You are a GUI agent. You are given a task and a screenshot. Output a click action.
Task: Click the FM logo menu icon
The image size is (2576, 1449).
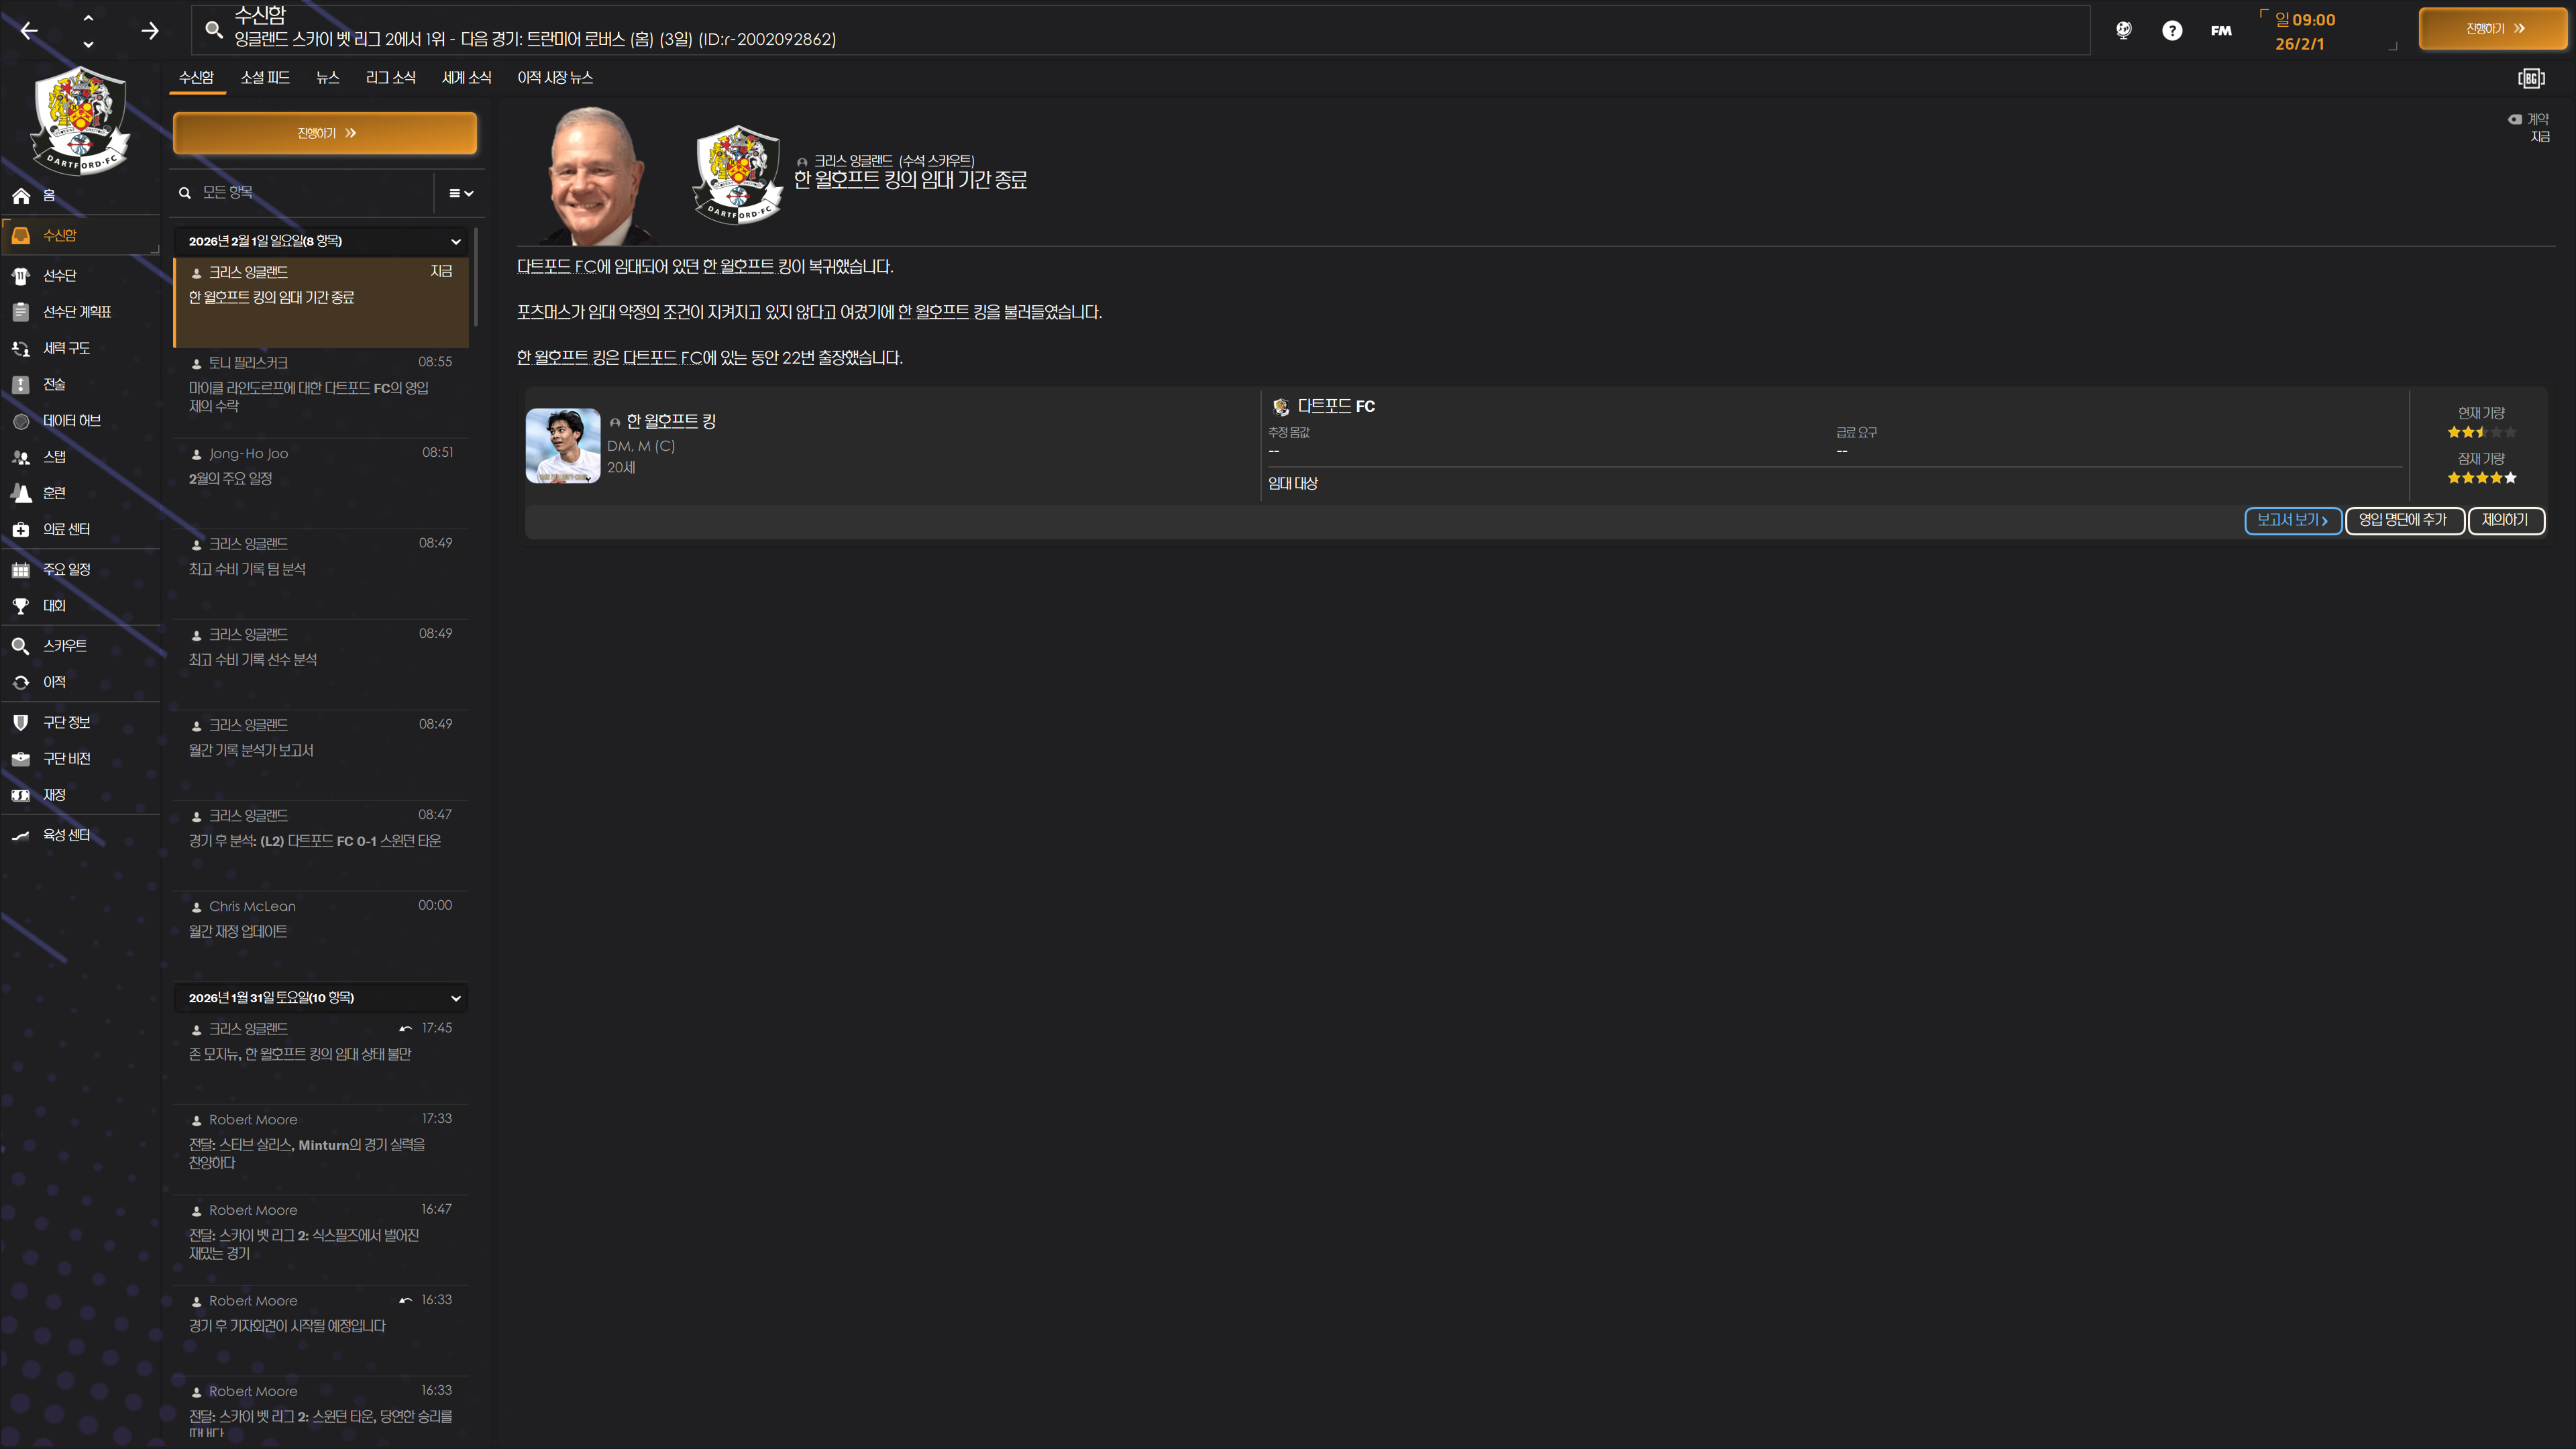tap(2221, 31)
